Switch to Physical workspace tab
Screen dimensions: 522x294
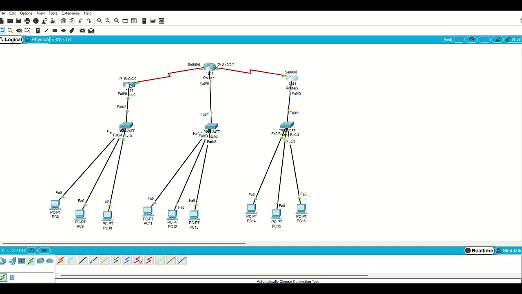38,40
